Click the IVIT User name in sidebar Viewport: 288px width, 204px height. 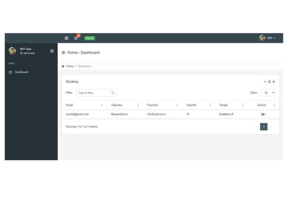coord(26,49)
